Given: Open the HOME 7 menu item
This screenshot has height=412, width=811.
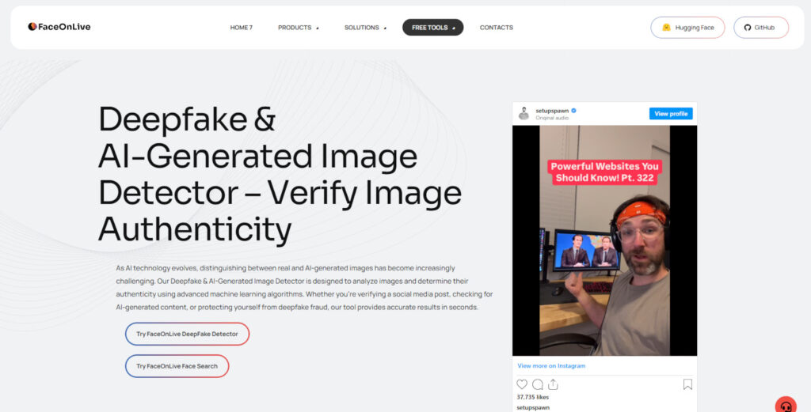Looking at the screenshot, I should (241, 28).
